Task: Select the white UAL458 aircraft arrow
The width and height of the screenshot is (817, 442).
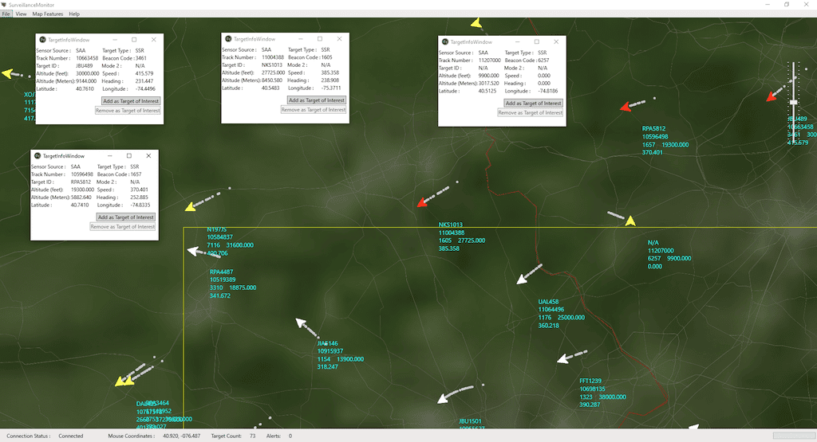Action: tap(522, 280)
